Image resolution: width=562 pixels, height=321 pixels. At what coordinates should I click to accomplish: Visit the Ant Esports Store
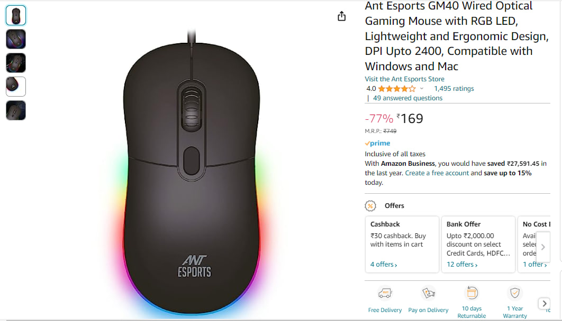coord(405,79)
